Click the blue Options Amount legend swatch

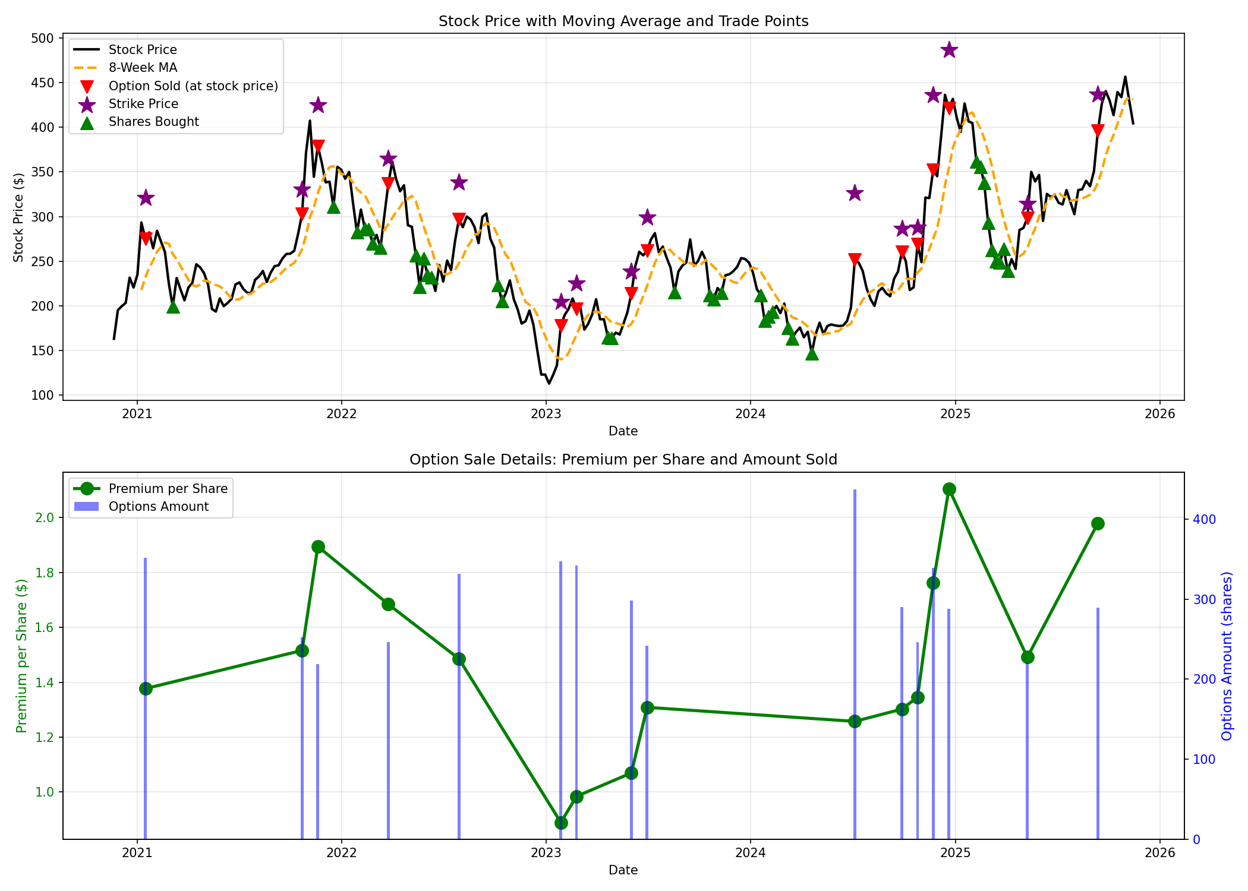pyautogui.click(x=87, y=507)
